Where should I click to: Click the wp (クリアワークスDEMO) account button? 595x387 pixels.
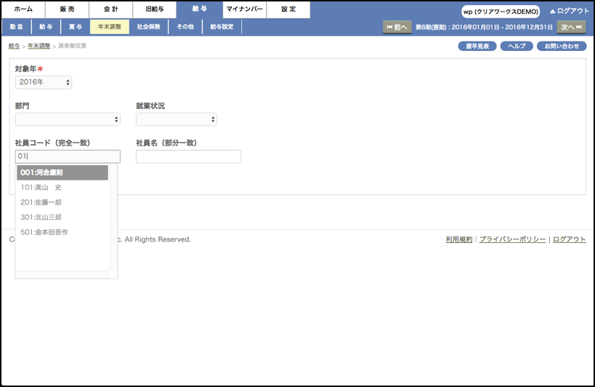point(501,12)
